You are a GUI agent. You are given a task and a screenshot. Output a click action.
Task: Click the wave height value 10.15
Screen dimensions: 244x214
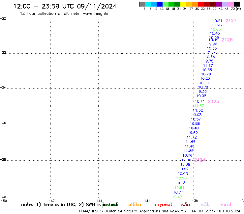click(181, 183)
